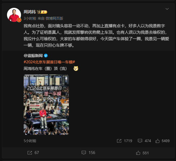The height and width of the screenshot is (161, 176).
Task: Open @蓝鲸新闻 account link
Action: (x=33, y=56)
